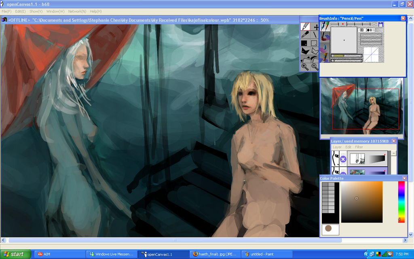The width and height of the screenshot is (414, 259).
Task: Select the outlined rectangle tool
Action: pyautogui.click(x=314, y=43)
